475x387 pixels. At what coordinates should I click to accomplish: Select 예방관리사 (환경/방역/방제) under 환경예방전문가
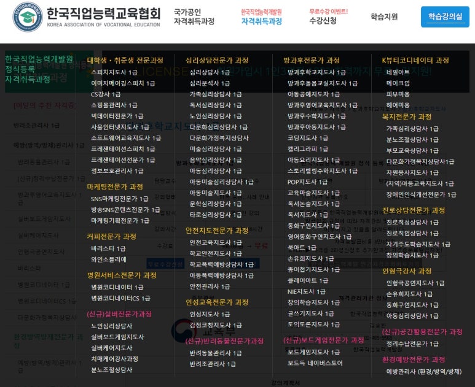pos(423,372)
